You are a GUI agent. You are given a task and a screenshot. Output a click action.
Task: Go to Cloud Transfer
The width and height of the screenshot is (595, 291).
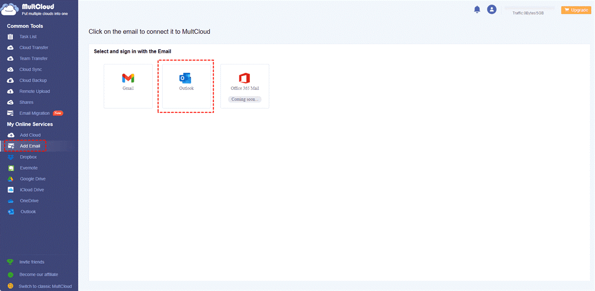34,48
